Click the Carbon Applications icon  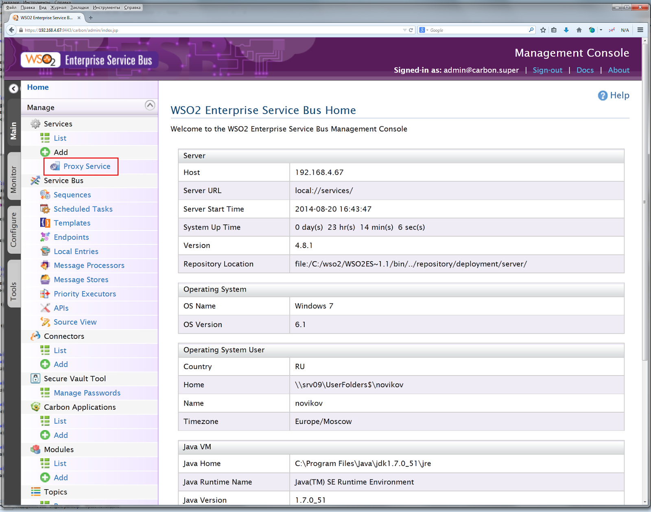tap(35, 407)
